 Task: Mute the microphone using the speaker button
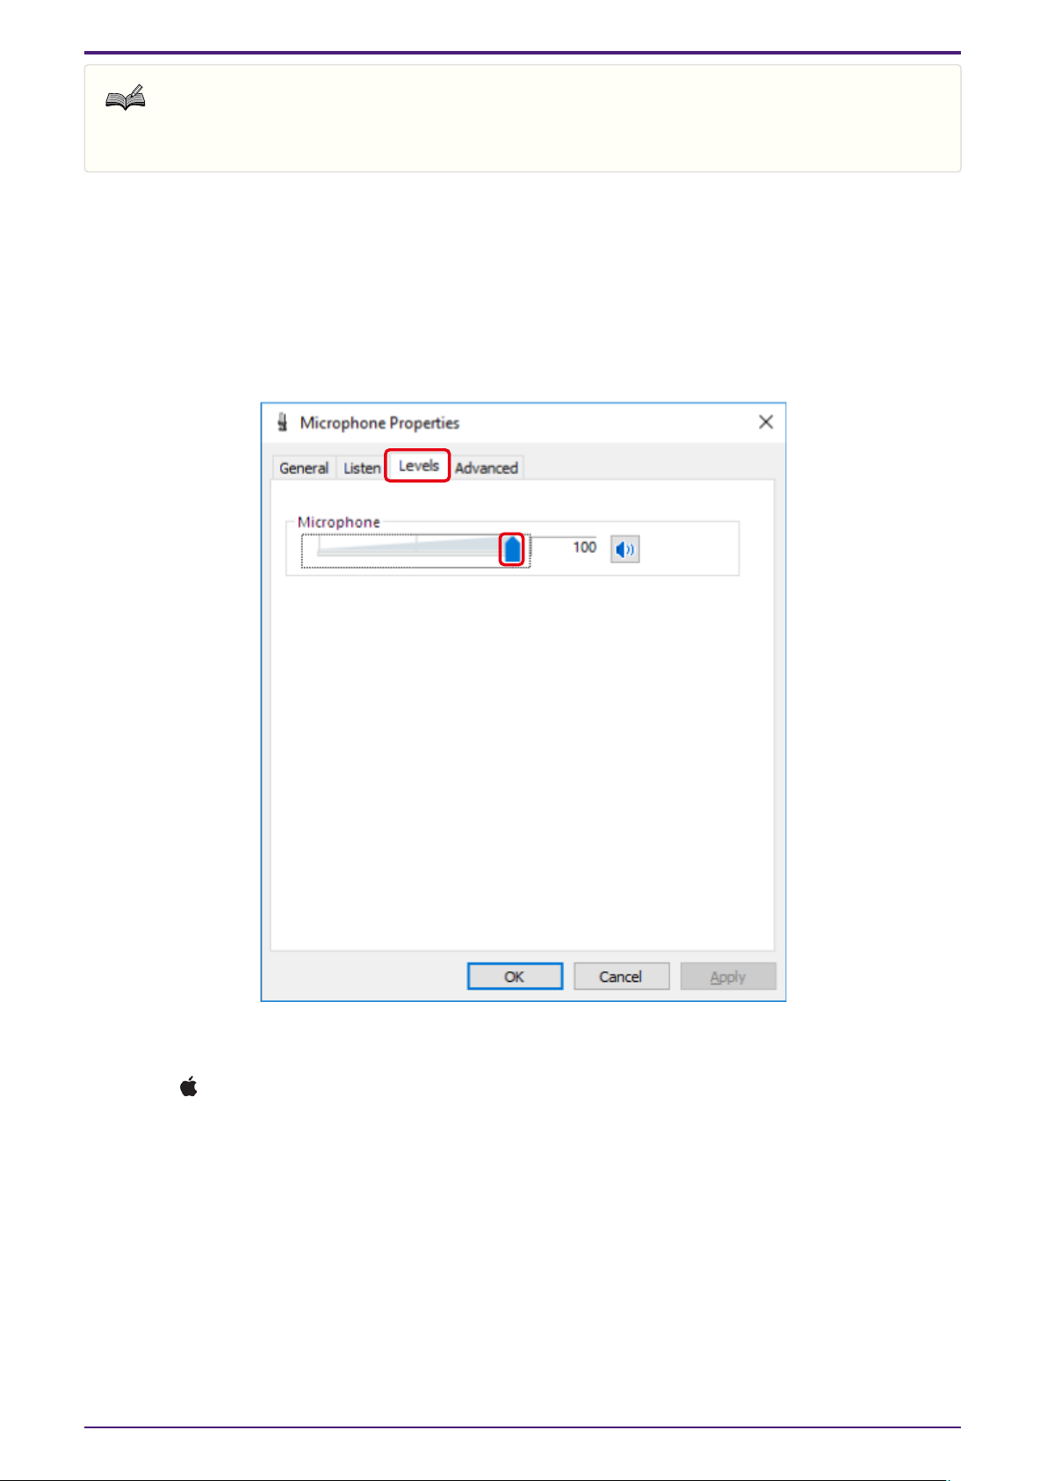coord(625,549)
